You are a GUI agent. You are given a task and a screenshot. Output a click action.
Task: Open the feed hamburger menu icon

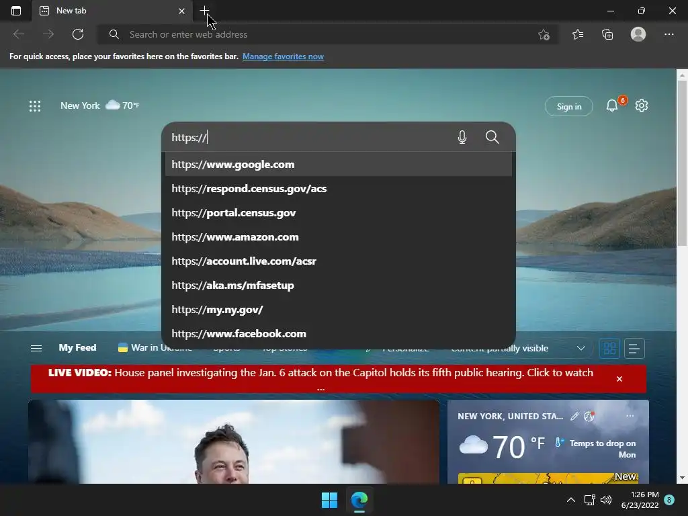point(36,349)
